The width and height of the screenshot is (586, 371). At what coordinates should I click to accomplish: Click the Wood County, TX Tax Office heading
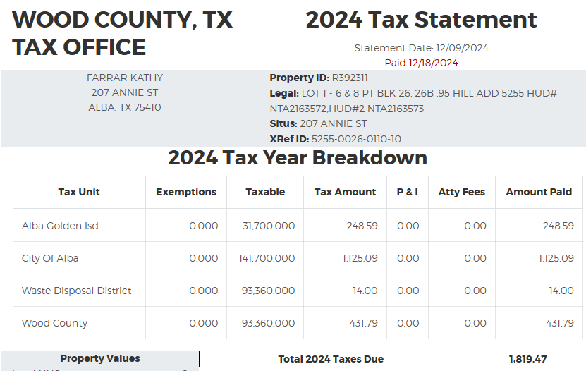coord(122,33)
